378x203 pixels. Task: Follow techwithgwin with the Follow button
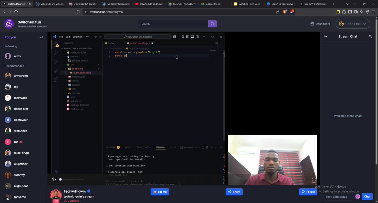tap(308, 192)
